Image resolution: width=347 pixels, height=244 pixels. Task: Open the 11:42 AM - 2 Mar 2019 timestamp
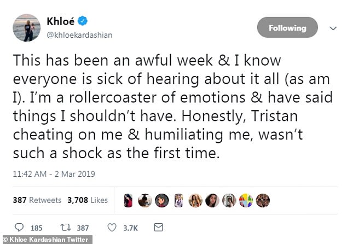pyautogui.click(x=54, y=174)
